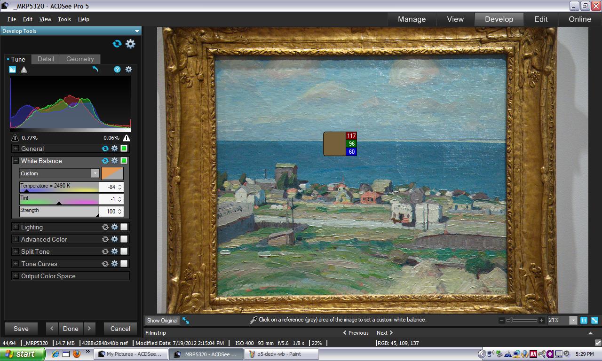Open the large develop settings gear
Image resolution: width=602 pixels, height=361 pixels.
coord(130,44)
